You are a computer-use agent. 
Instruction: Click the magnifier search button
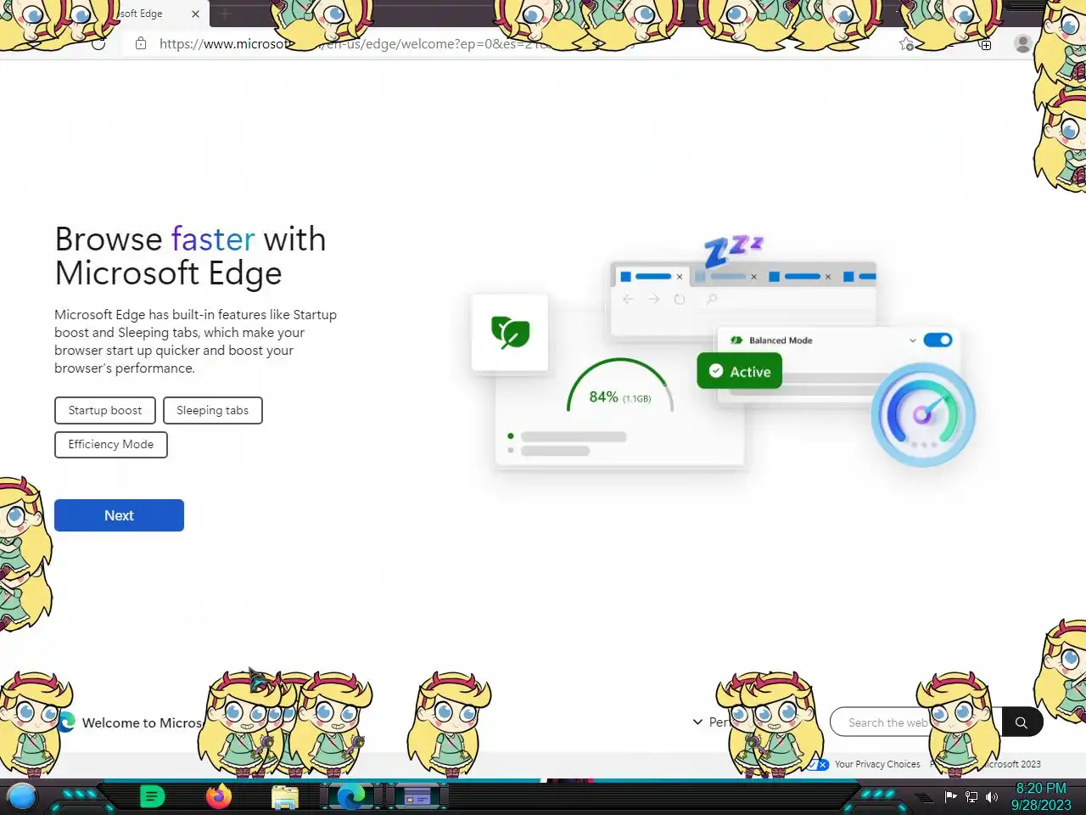[1022, 722]
